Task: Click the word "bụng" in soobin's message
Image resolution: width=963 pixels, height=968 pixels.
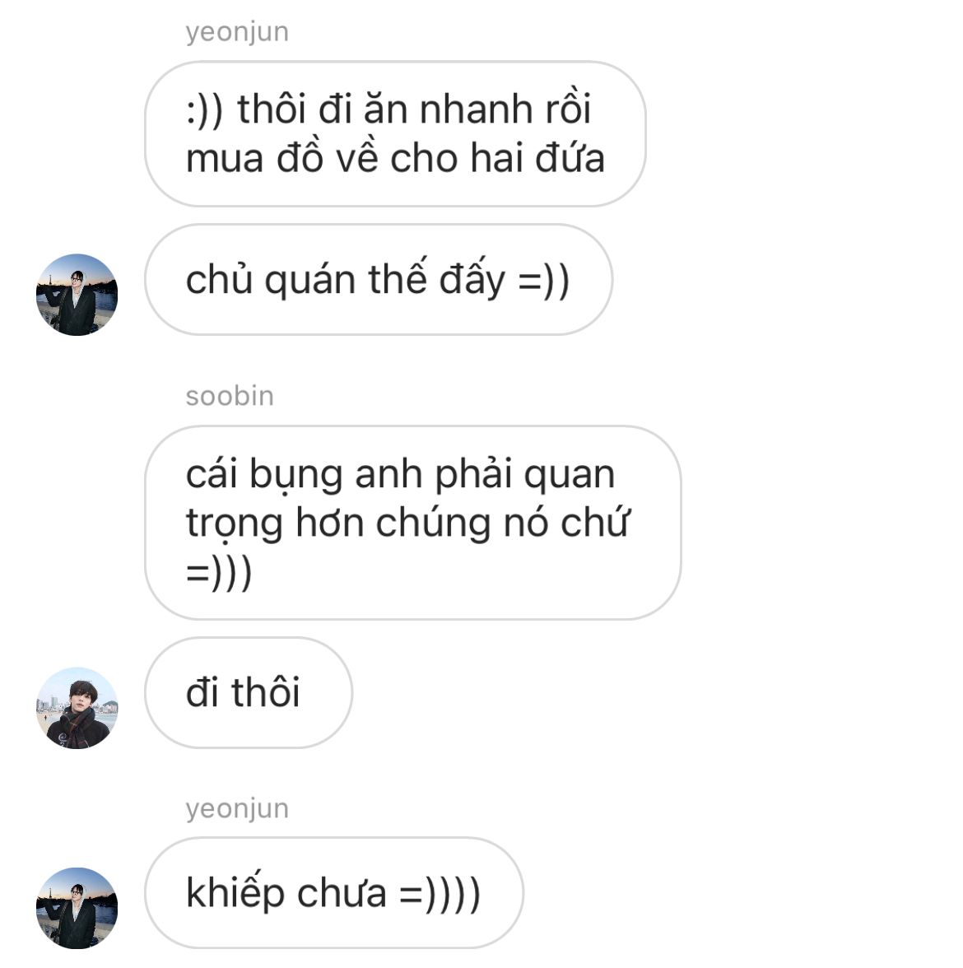Action: click(295, 477)
